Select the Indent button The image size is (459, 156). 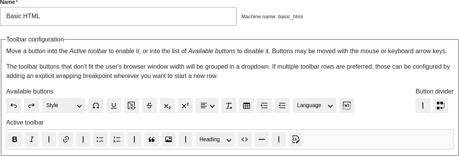(x=264, y=106)
